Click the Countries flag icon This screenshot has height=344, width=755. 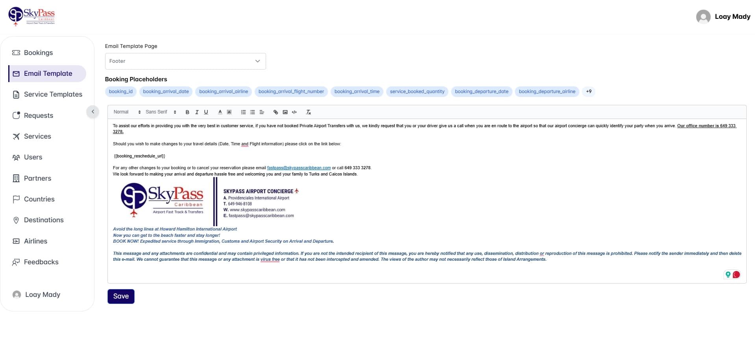click(x=16, y=199)
